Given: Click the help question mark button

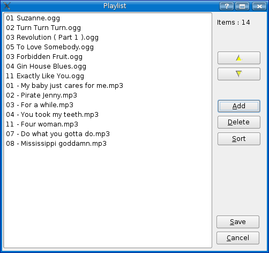Looking at the screenshot, I should tap(227, 6).
